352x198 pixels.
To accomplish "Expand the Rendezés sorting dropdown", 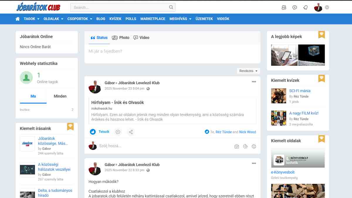I will coord(248,71).
